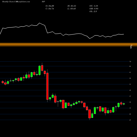Select the red candle at the chart's peak near 70
The width and height of the screenshot is (137, 137).
click(x=42, y=68)
